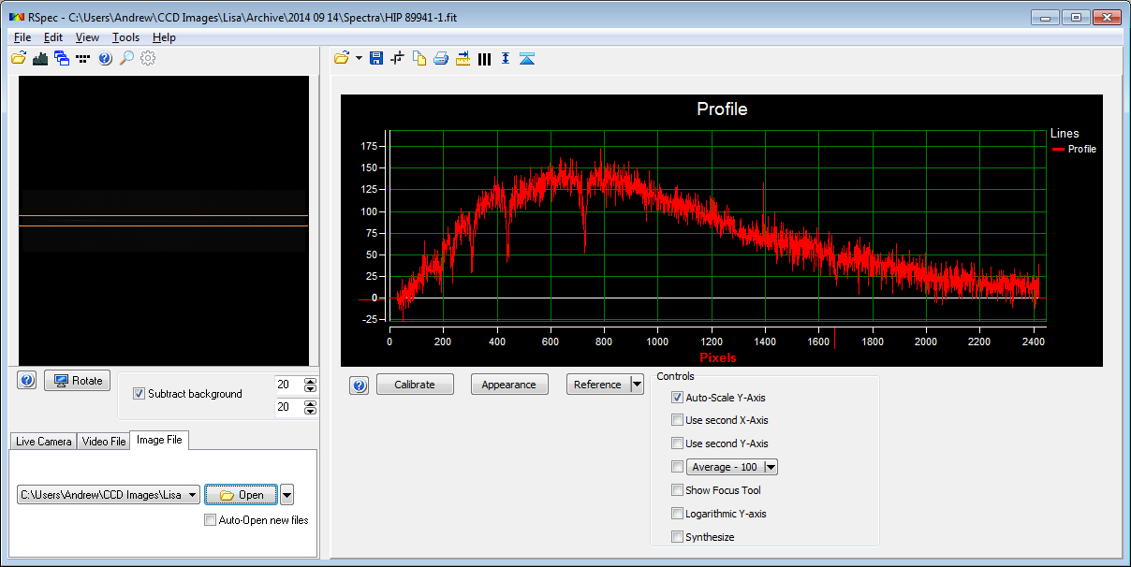This screenshot has height=567, width=1131.
Task: Click the magnifying glass icon in left toolbar
Action: pyautogui.click(x=126, y=58)
